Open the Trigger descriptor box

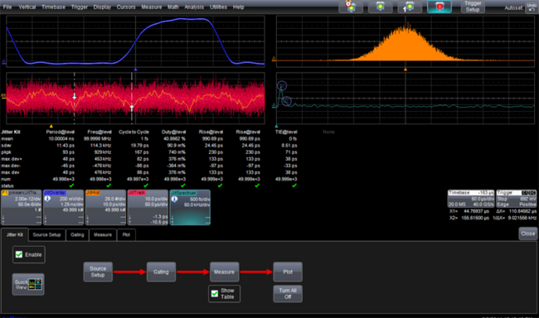517,199
